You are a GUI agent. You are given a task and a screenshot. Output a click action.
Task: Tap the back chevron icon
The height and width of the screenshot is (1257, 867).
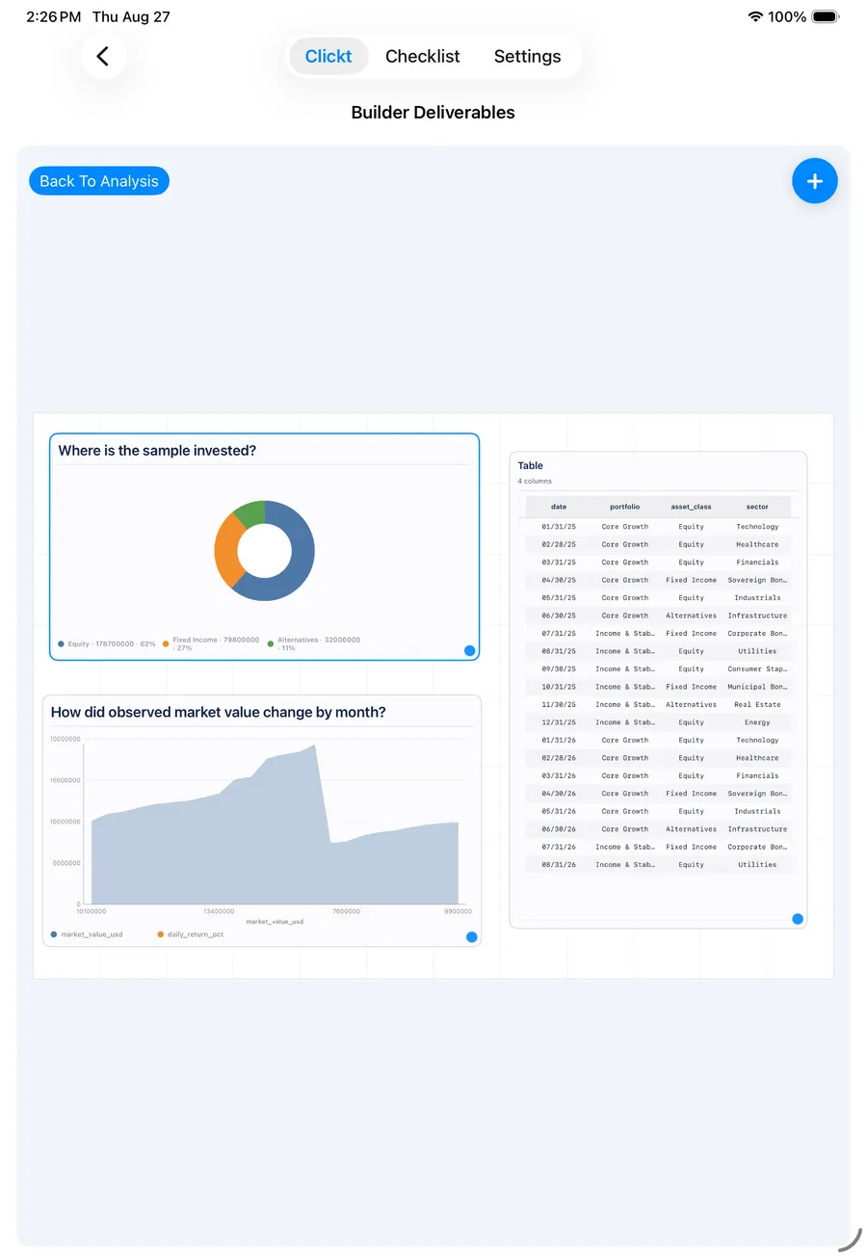pos(103,56)
